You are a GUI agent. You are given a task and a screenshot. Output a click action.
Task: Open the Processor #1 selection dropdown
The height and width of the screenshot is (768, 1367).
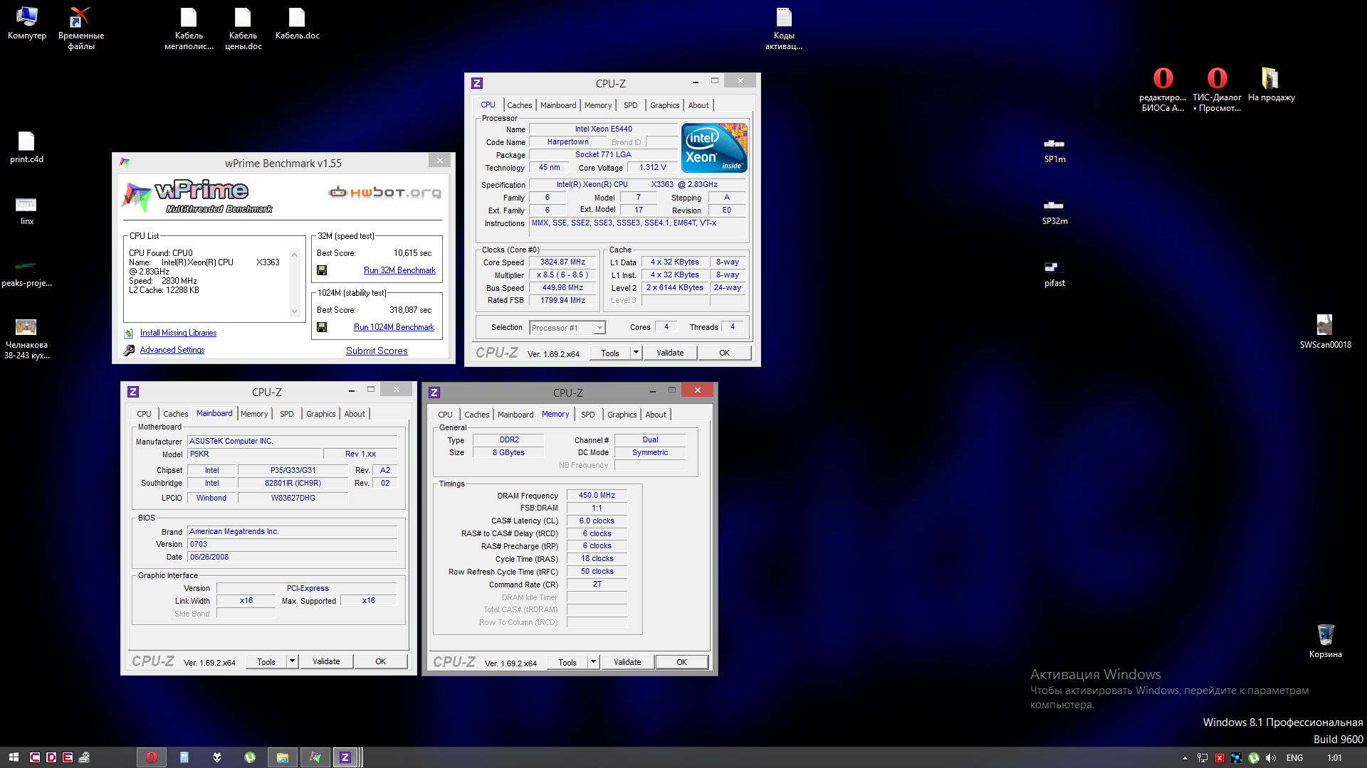(x=567, y=328)
